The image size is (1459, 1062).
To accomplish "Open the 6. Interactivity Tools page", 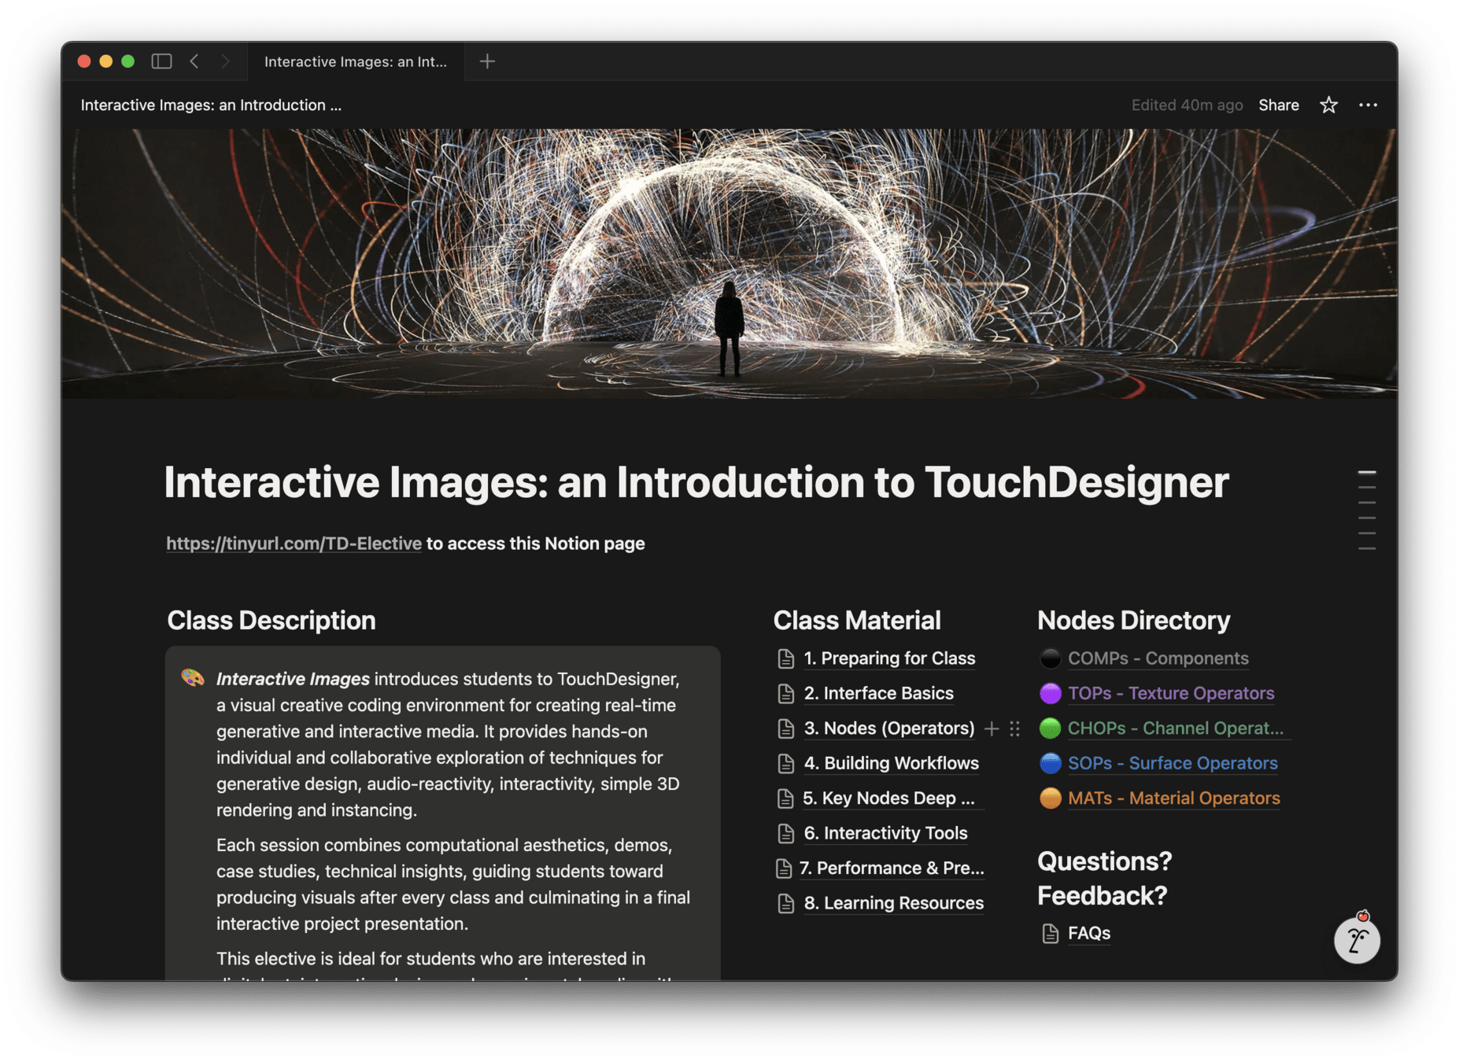I will coord(885,833).
